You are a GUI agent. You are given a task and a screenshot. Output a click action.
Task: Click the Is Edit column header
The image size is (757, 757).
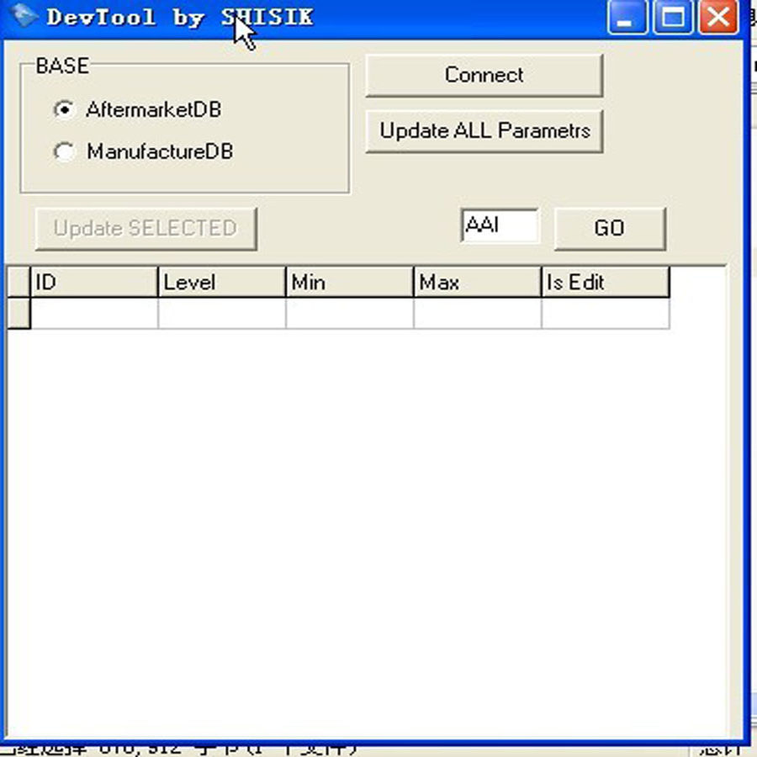(605, 283)
